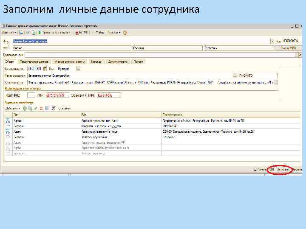Click the refresh icon in top toolbar
Image resolution: width=306 pixels, height=229 pixels.
pyautogui.click(x=28, y=33)
